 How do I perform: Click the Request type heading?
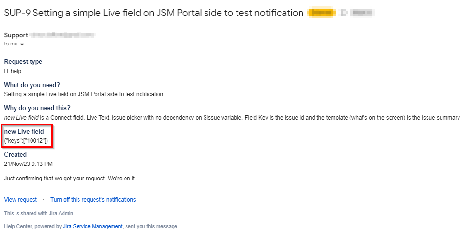tap(23, 62)
